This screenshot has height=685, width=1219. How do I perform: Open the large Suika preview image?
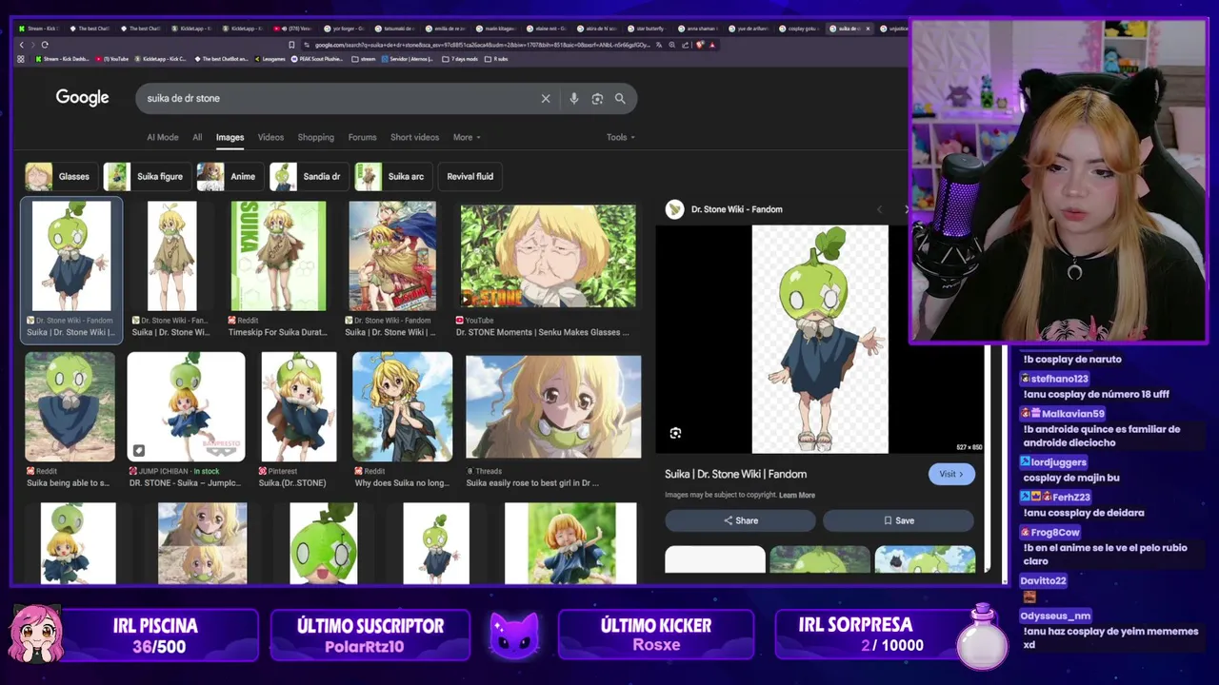coord(820,339)
